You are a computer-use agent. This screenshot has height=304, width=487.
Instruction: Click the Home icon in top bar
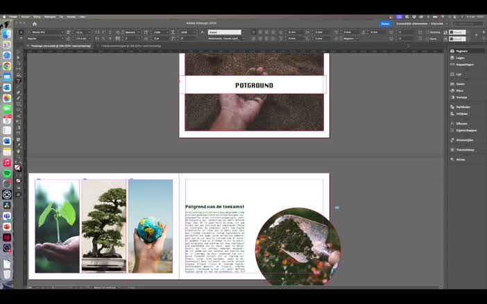pos(34,24)
